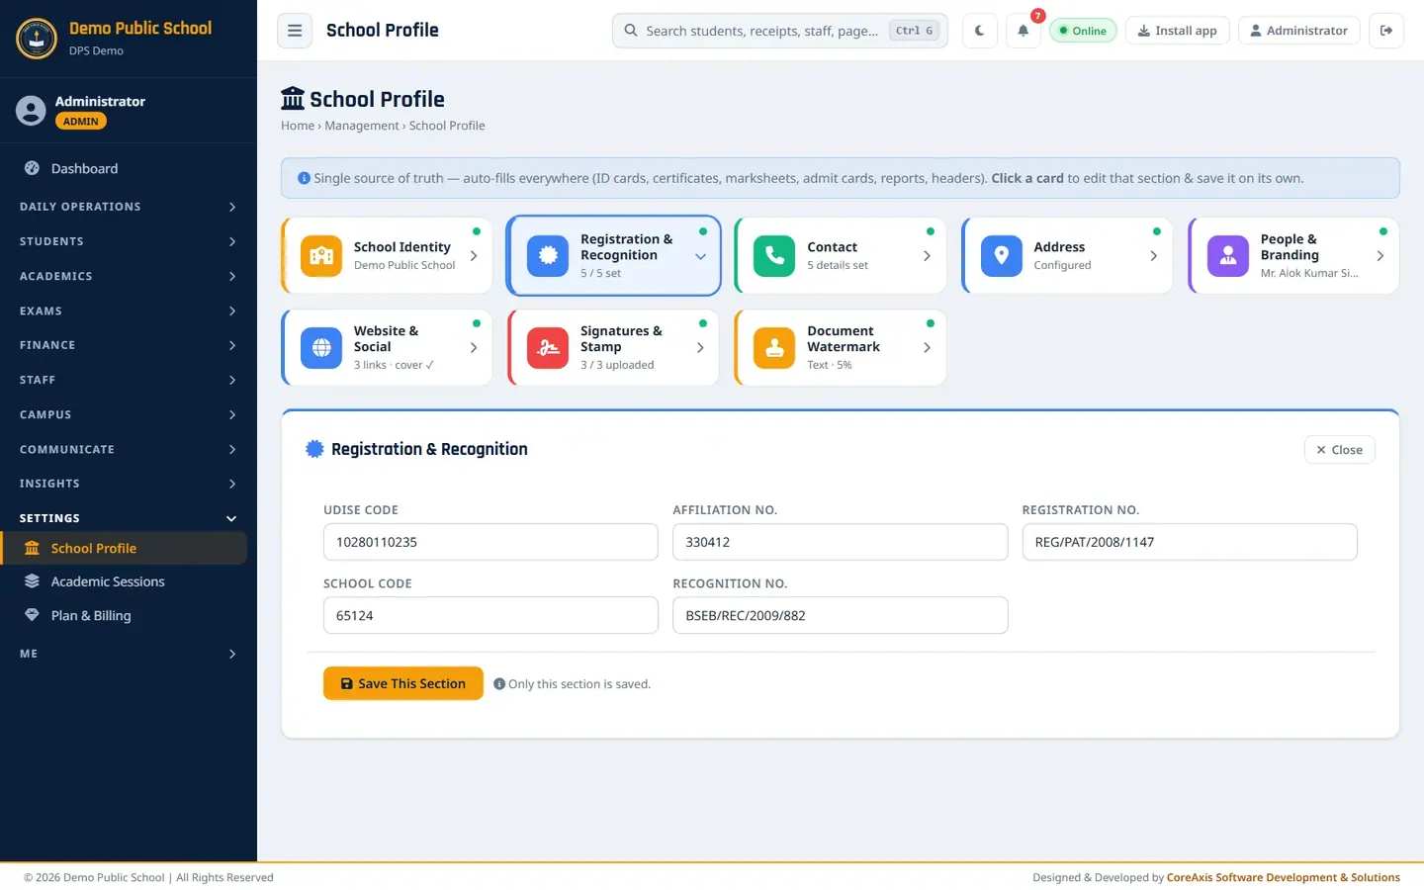Click the search students, receipts box
Viewport: 1424px width, 890px height.
[780, 31]
